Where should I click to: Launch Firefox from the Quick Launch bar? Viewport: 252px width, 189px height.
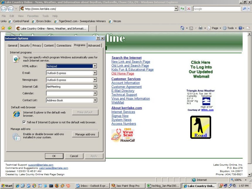[x=57, y=186]
